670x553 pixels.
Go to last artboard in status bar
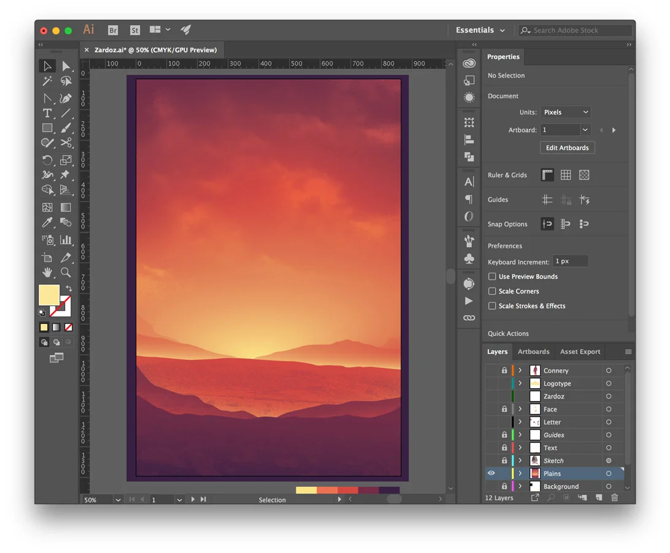(204, 499)
